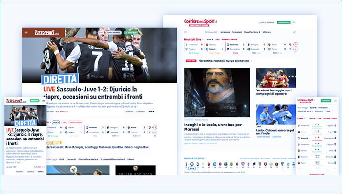Open the hamburger menu on Tuttosport mobile page
The image size is (342, 194).
coord(44,101)
